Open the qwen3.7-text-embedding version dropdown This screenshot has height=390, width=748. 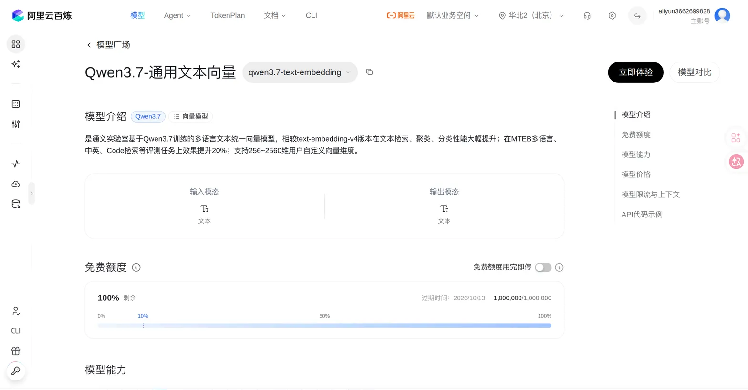click(300, 72)
